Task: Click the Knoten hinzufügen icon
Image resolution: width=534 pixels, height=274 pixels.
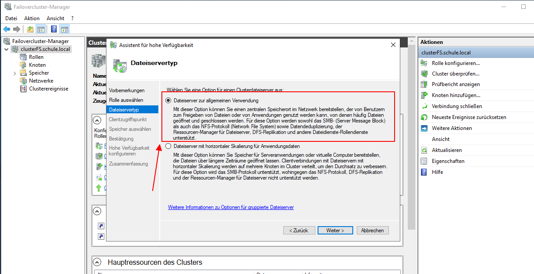Action: point(424,95)
